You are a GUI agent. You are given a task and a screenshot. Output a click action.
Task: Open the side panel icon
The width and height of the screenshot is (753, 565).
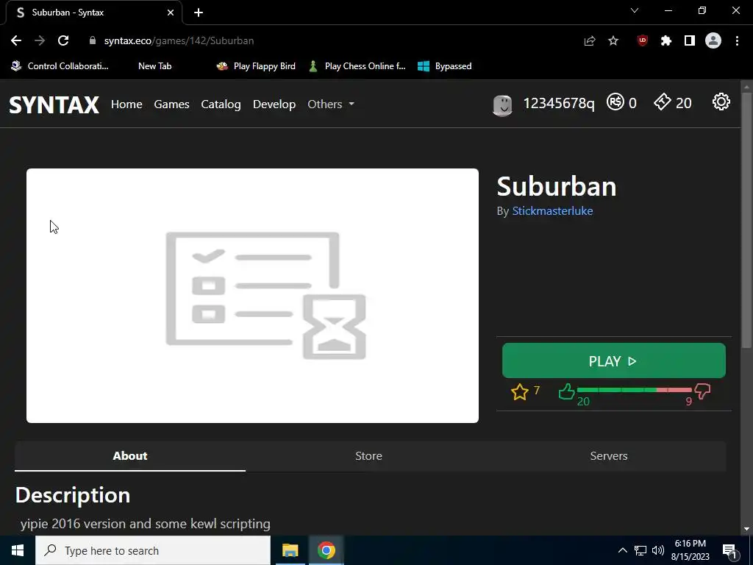point(690,41)
